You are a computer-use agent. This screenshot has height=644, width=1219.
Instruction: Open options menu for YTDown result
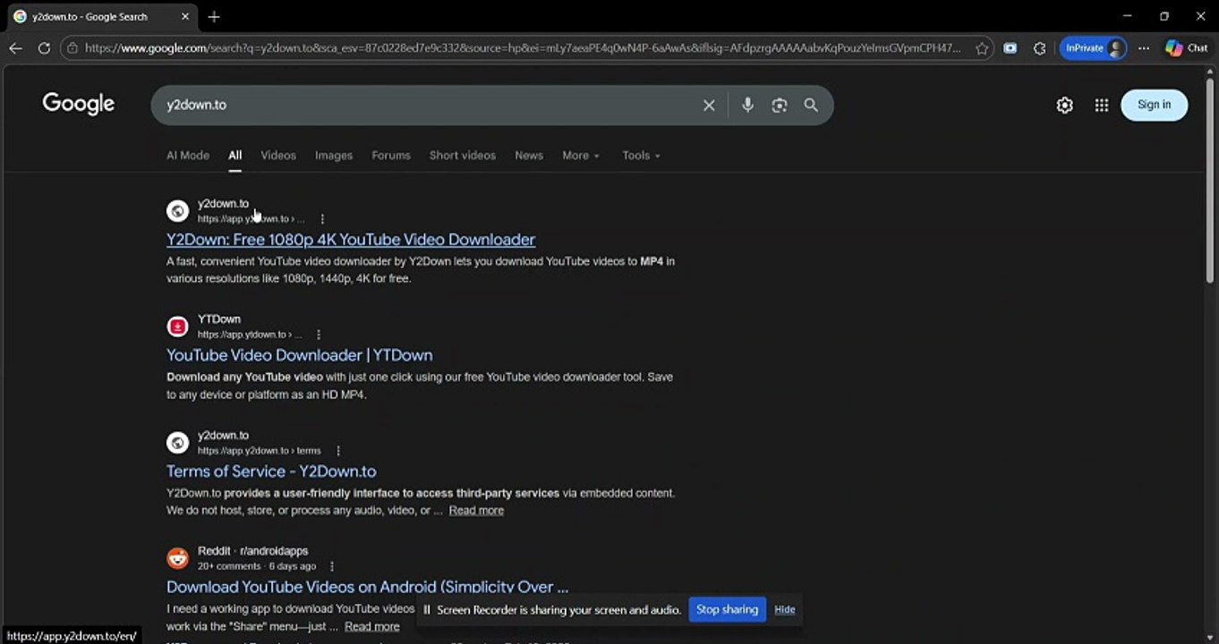(318, 335)
